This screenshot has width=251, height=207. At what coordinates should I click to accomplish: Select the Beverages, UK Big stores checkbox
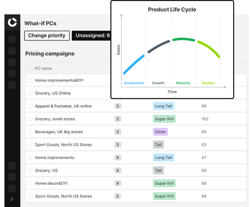(30, 131)
